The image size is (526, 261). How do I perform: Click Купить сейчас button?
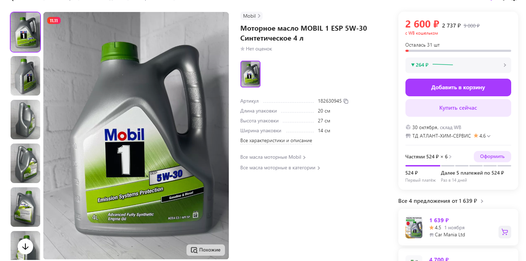click(458, 108)
